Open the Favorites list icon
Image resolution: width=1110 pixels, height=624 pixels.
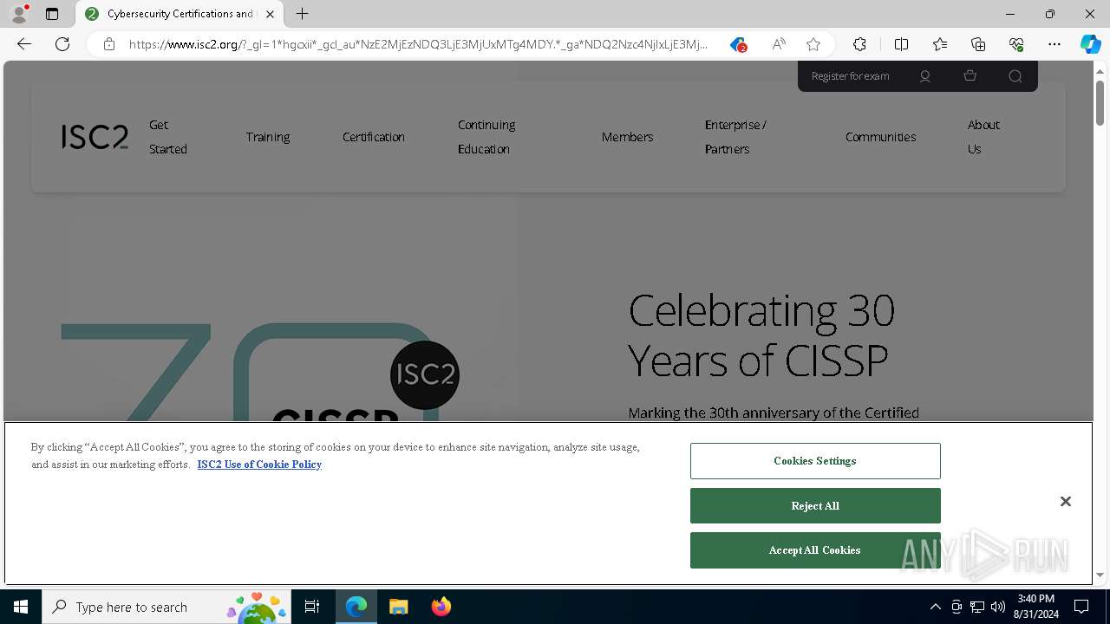click(940, 44)
